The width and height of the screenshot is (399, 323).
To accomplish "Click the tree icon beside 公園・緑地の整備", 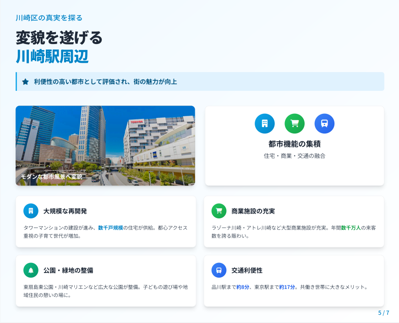I will 31,270.
